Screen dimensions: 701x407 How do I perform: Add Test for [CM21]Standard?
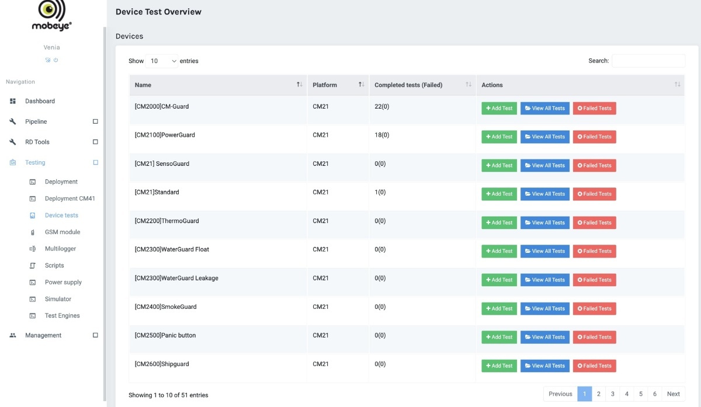point(499,194)
